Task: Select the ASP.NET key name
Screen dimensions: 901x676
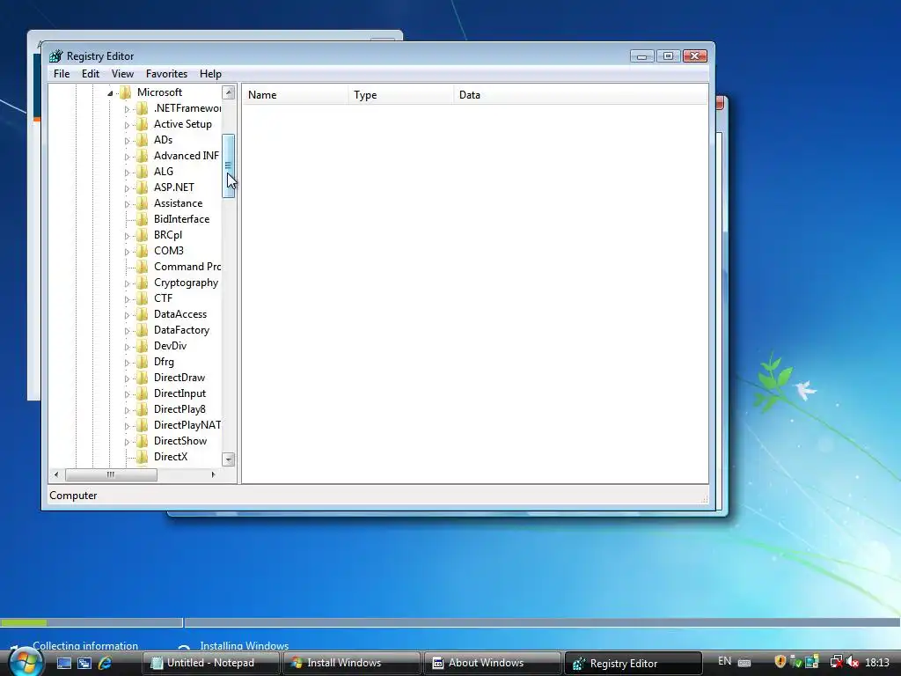Action: pyautogui.click(x=174, y=187)
